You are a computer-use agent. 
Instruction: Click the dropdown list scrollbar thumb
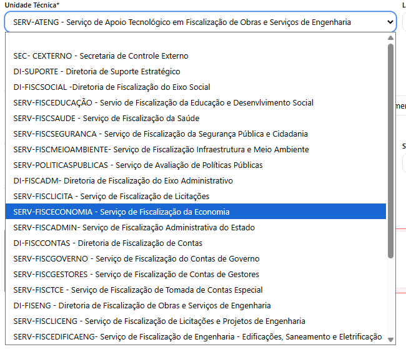[x=391, y=150]
